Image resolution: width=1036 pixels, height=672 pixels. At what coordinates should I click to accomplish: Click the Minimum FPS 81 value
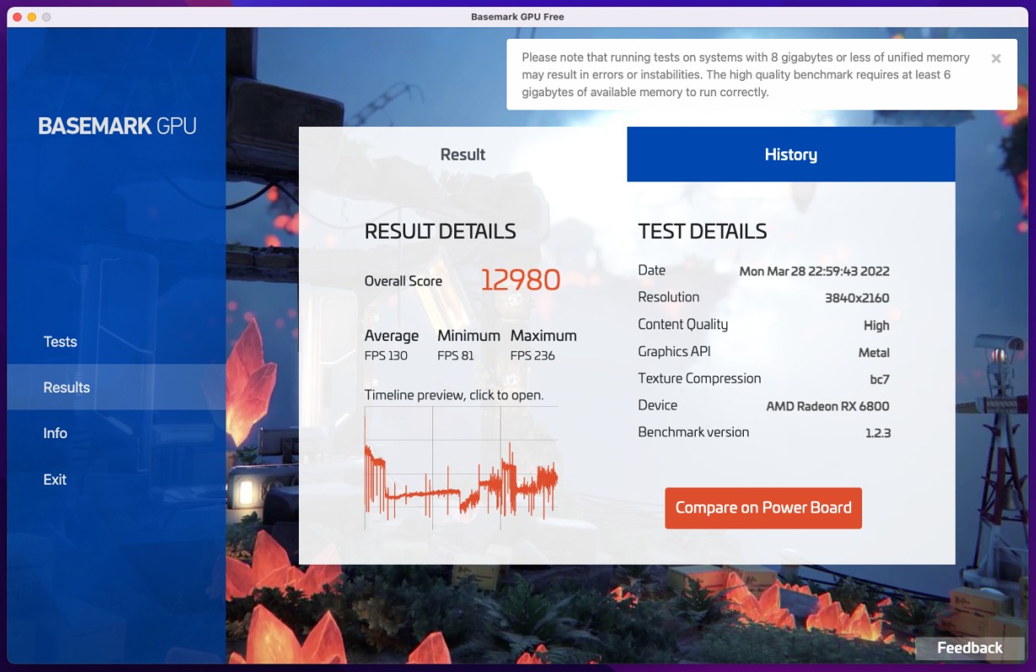455,355
